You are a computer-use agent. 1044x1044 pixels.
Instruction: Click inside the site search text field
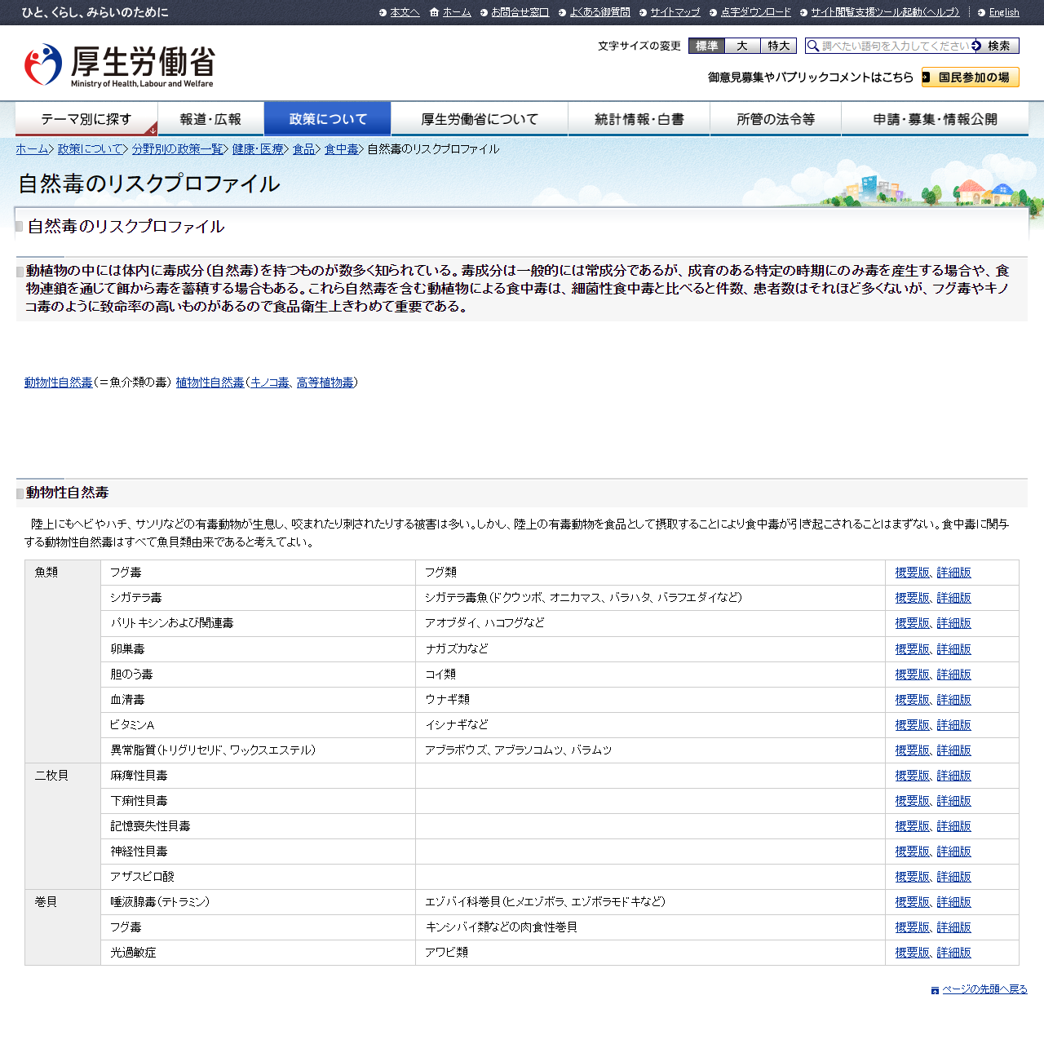click(895, 46)
